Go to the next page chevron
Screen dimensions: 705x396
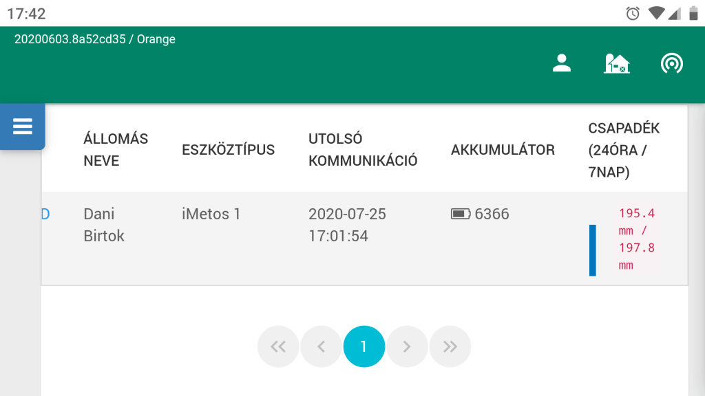[x=407, y=346]
